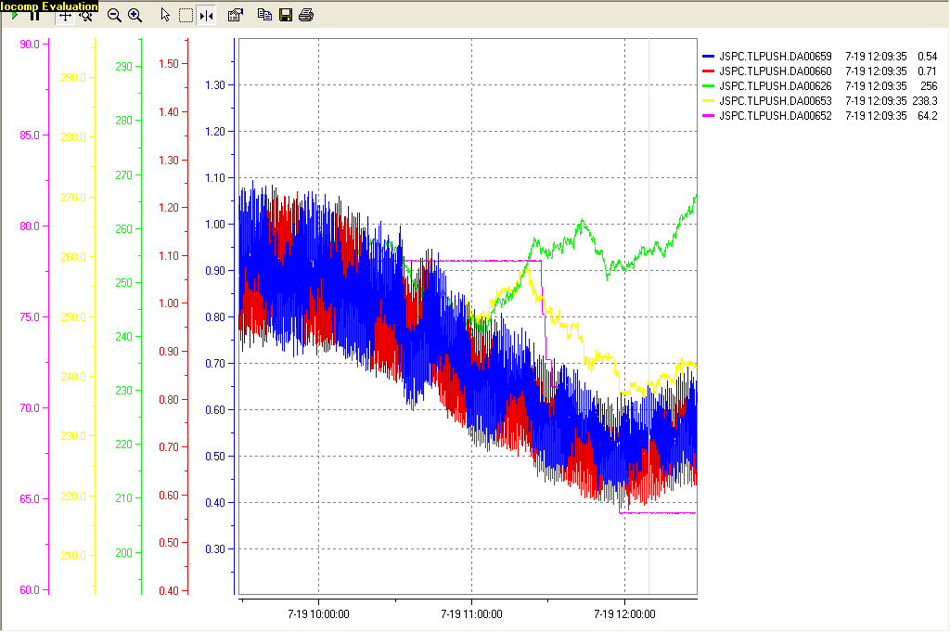Select JSPC.TLPUSH.DA00660 legend entry

pos(776,71)
